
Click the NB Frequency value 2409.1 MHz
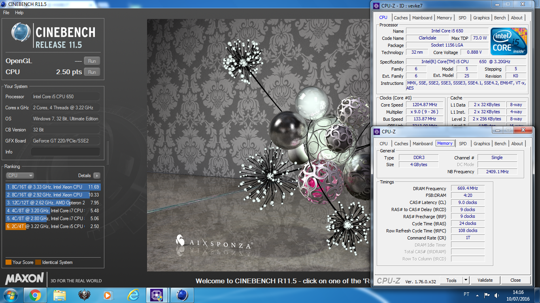pyautogui.click(x=497, y=172)
